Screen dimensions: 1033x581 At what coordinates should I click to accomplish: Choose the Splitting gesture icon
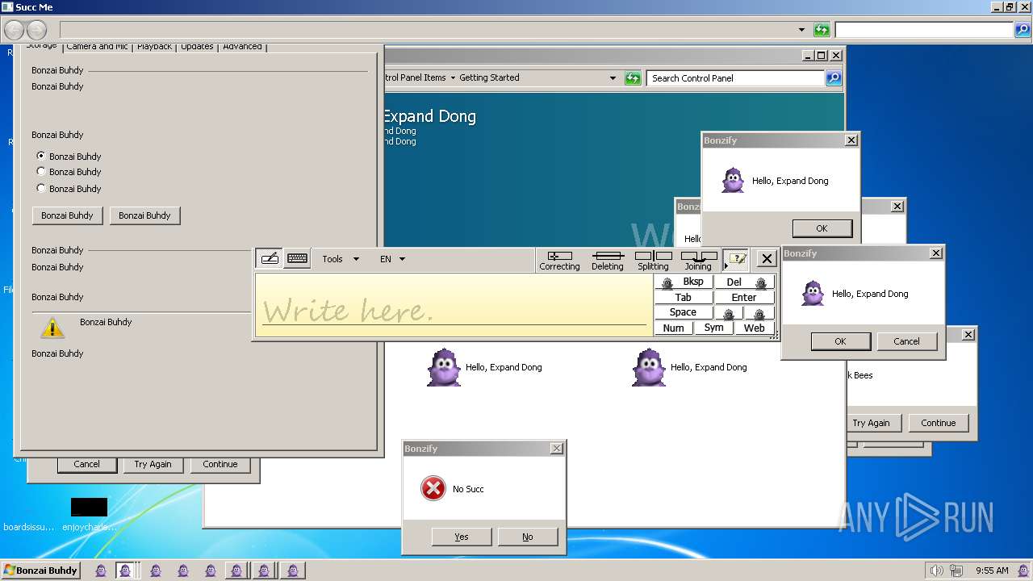[653, 260]
